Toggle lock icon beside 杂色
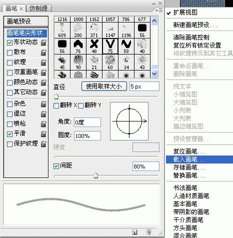The image size is (233, 238). click(43, 104)
